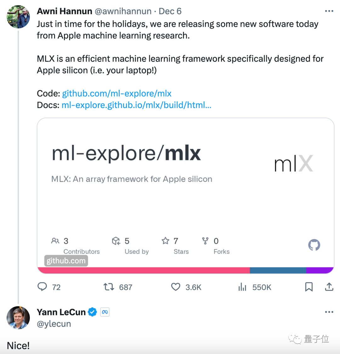
Task: Click the GitHub octocat logo
Action: (x=314, y=245)
